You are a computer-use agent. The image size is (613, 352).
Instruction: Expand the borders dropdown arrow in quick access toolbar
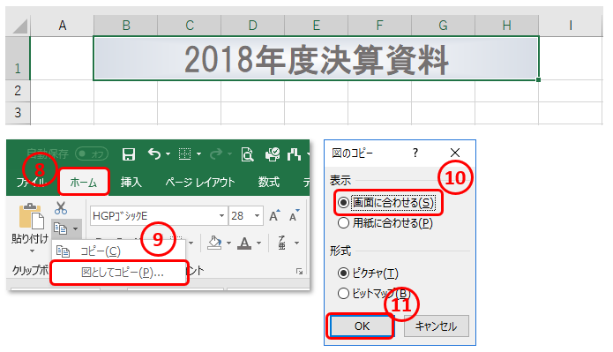click(198, 154)
